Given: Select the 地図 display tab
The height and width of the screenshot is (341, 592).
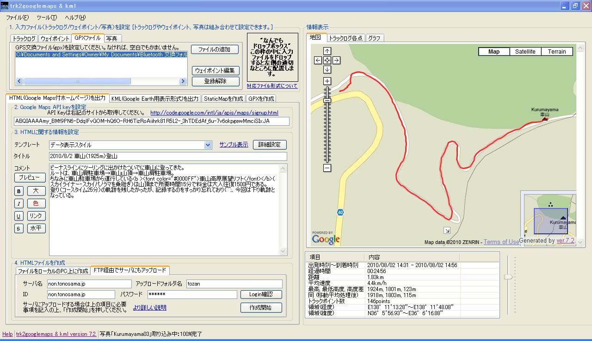Looking at the screenshot, I should (x=316, y=37).
